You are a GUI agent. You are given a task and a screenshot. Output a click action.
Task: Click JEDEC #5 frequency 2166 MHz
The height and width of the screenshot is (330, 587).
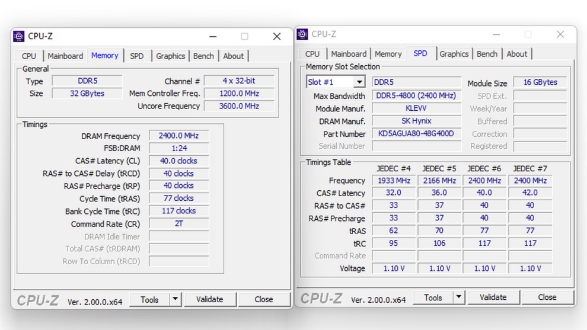(x=439, y=181)
